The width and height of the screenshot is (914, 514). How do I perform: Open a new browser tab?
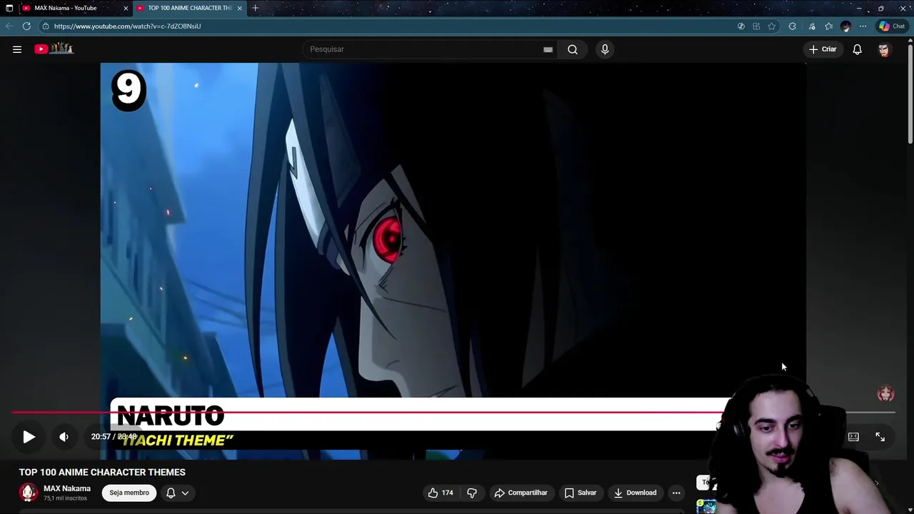tap(255, 8)
